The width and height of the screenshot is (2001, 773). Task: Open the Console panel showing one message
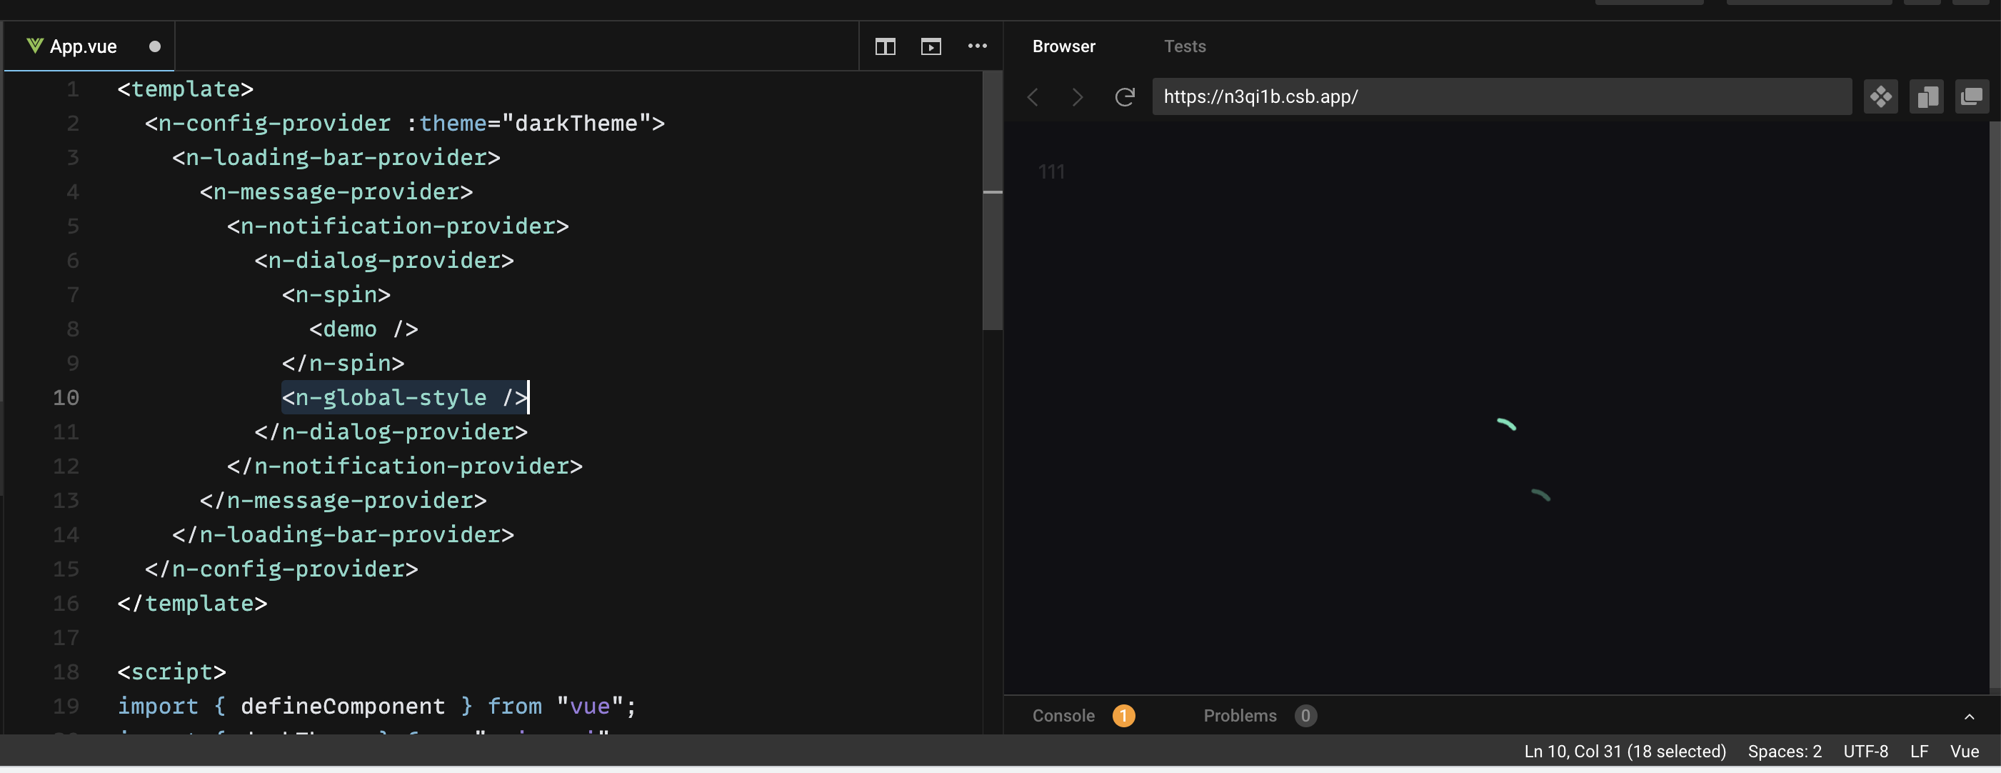[x=1063, y=716]
